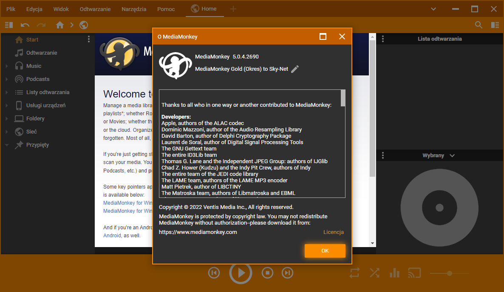
Task: Expand the Podcasts tree node
Action: [x=6, y=79]
